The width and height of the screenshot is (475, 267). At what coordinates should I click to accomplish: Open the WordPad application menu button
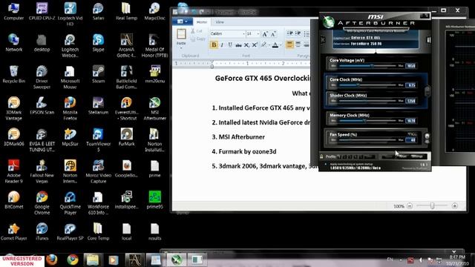point(182,22)
